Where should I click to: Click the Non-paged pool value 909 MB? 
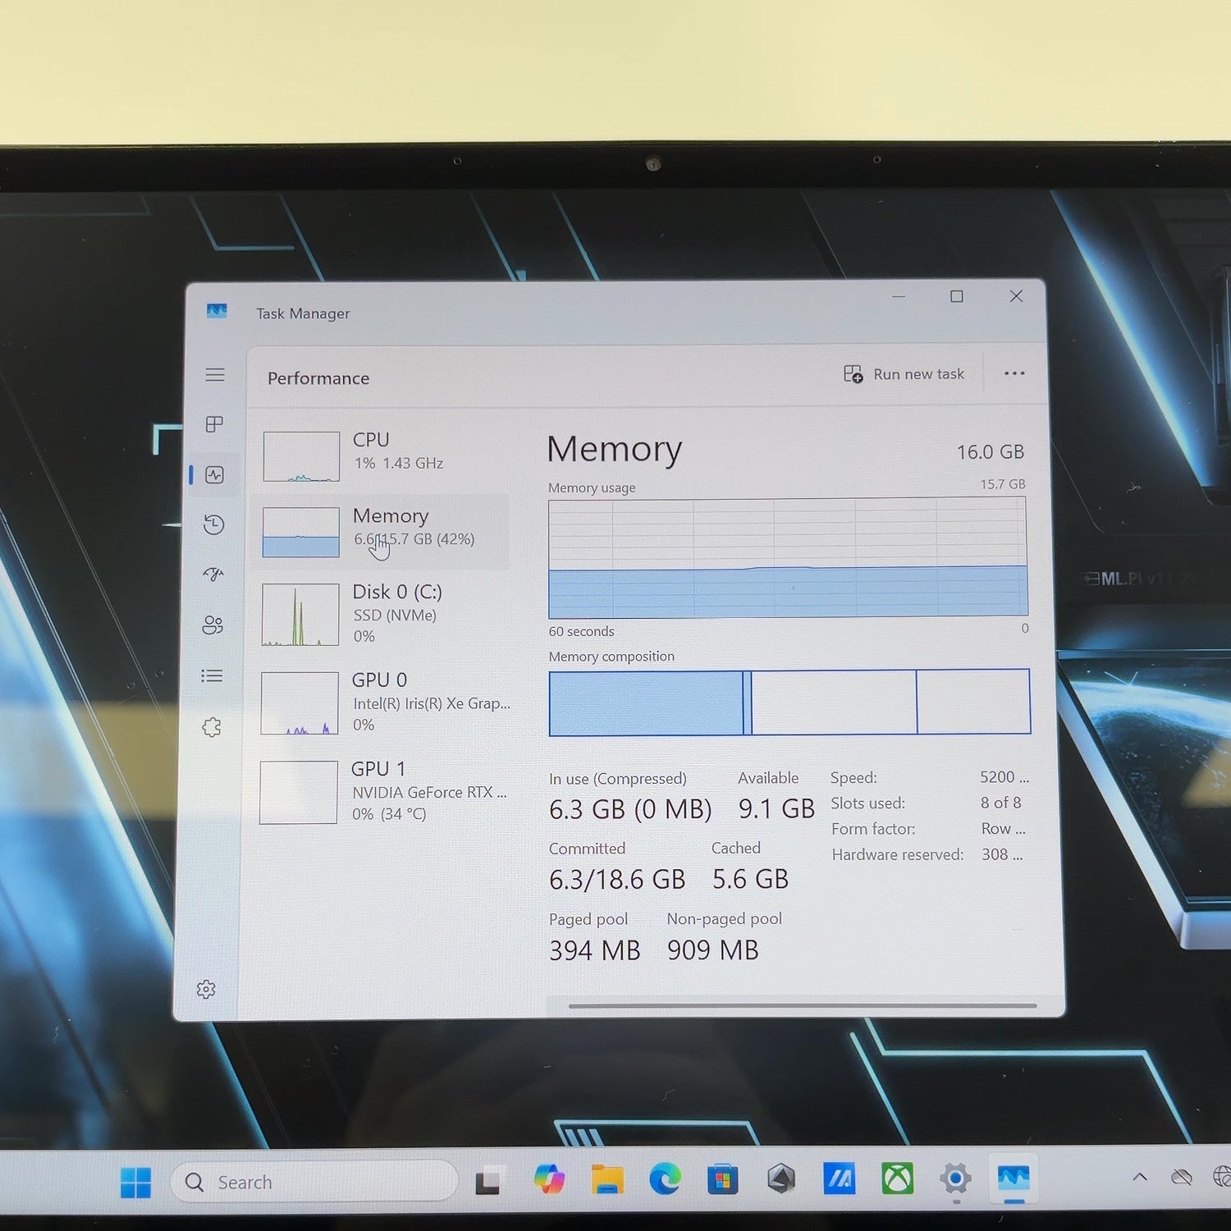712,950
